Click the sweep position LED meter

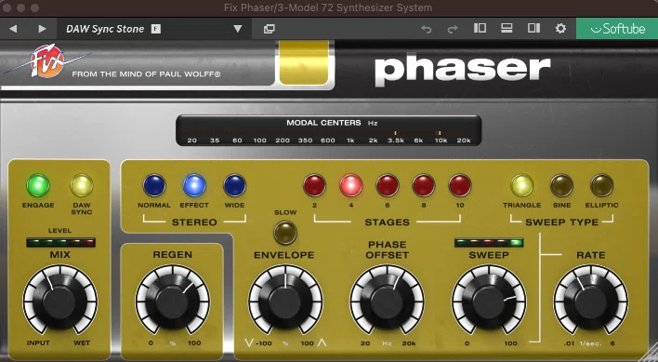click(489, 242)
